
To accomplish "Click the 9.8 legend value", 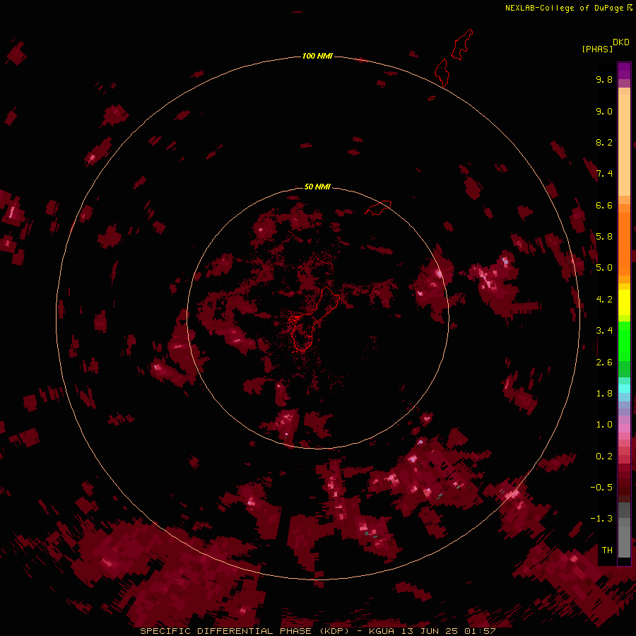I will coord(604,79).
